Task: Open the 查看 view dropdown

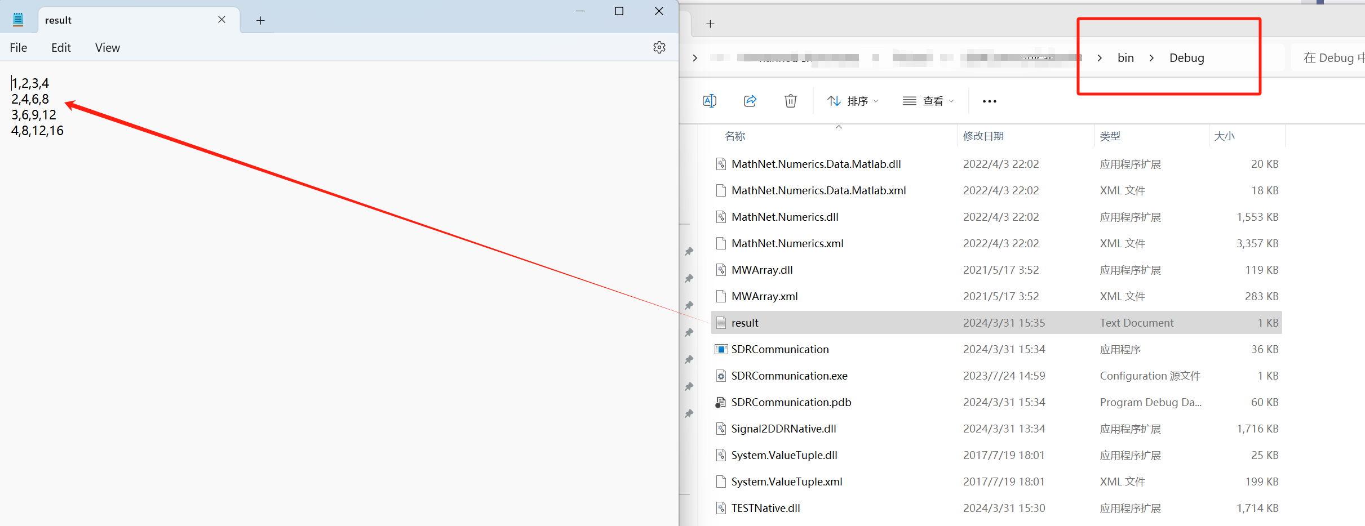Action: pos(928,101)
